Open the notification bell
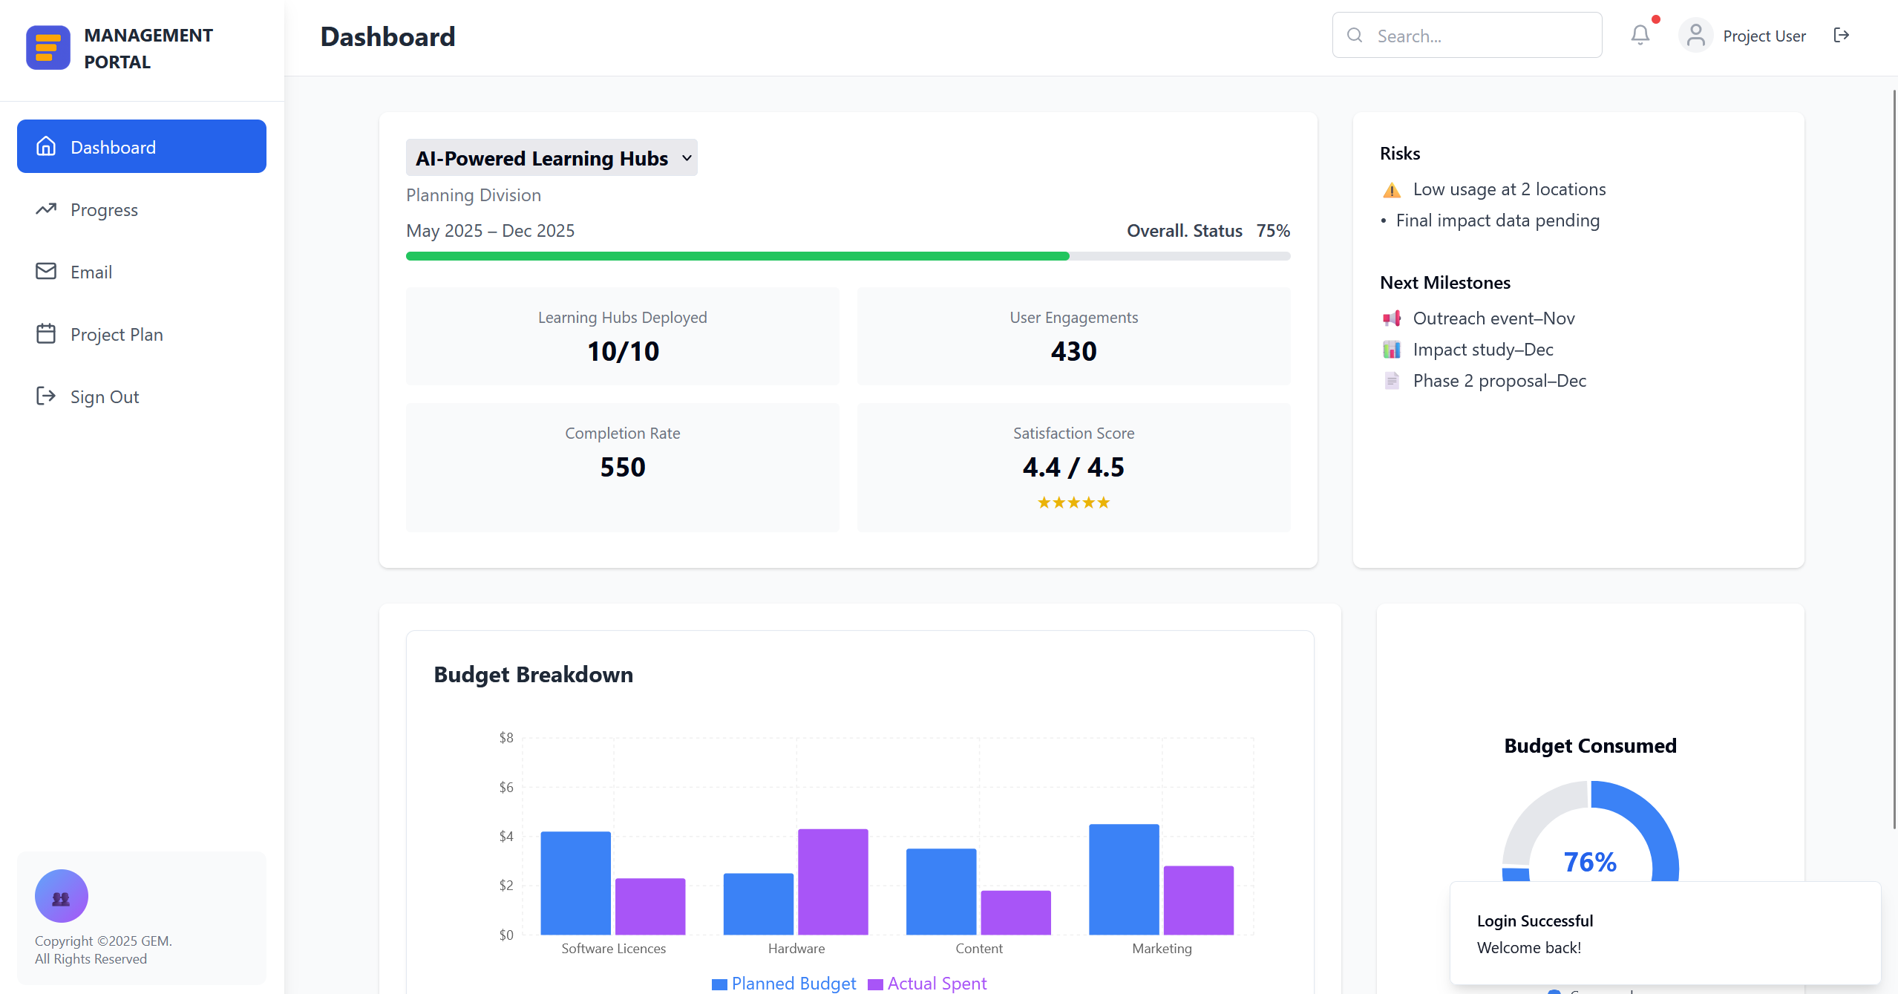Viewport: 1898px width, 994px height. [1639, 35]
